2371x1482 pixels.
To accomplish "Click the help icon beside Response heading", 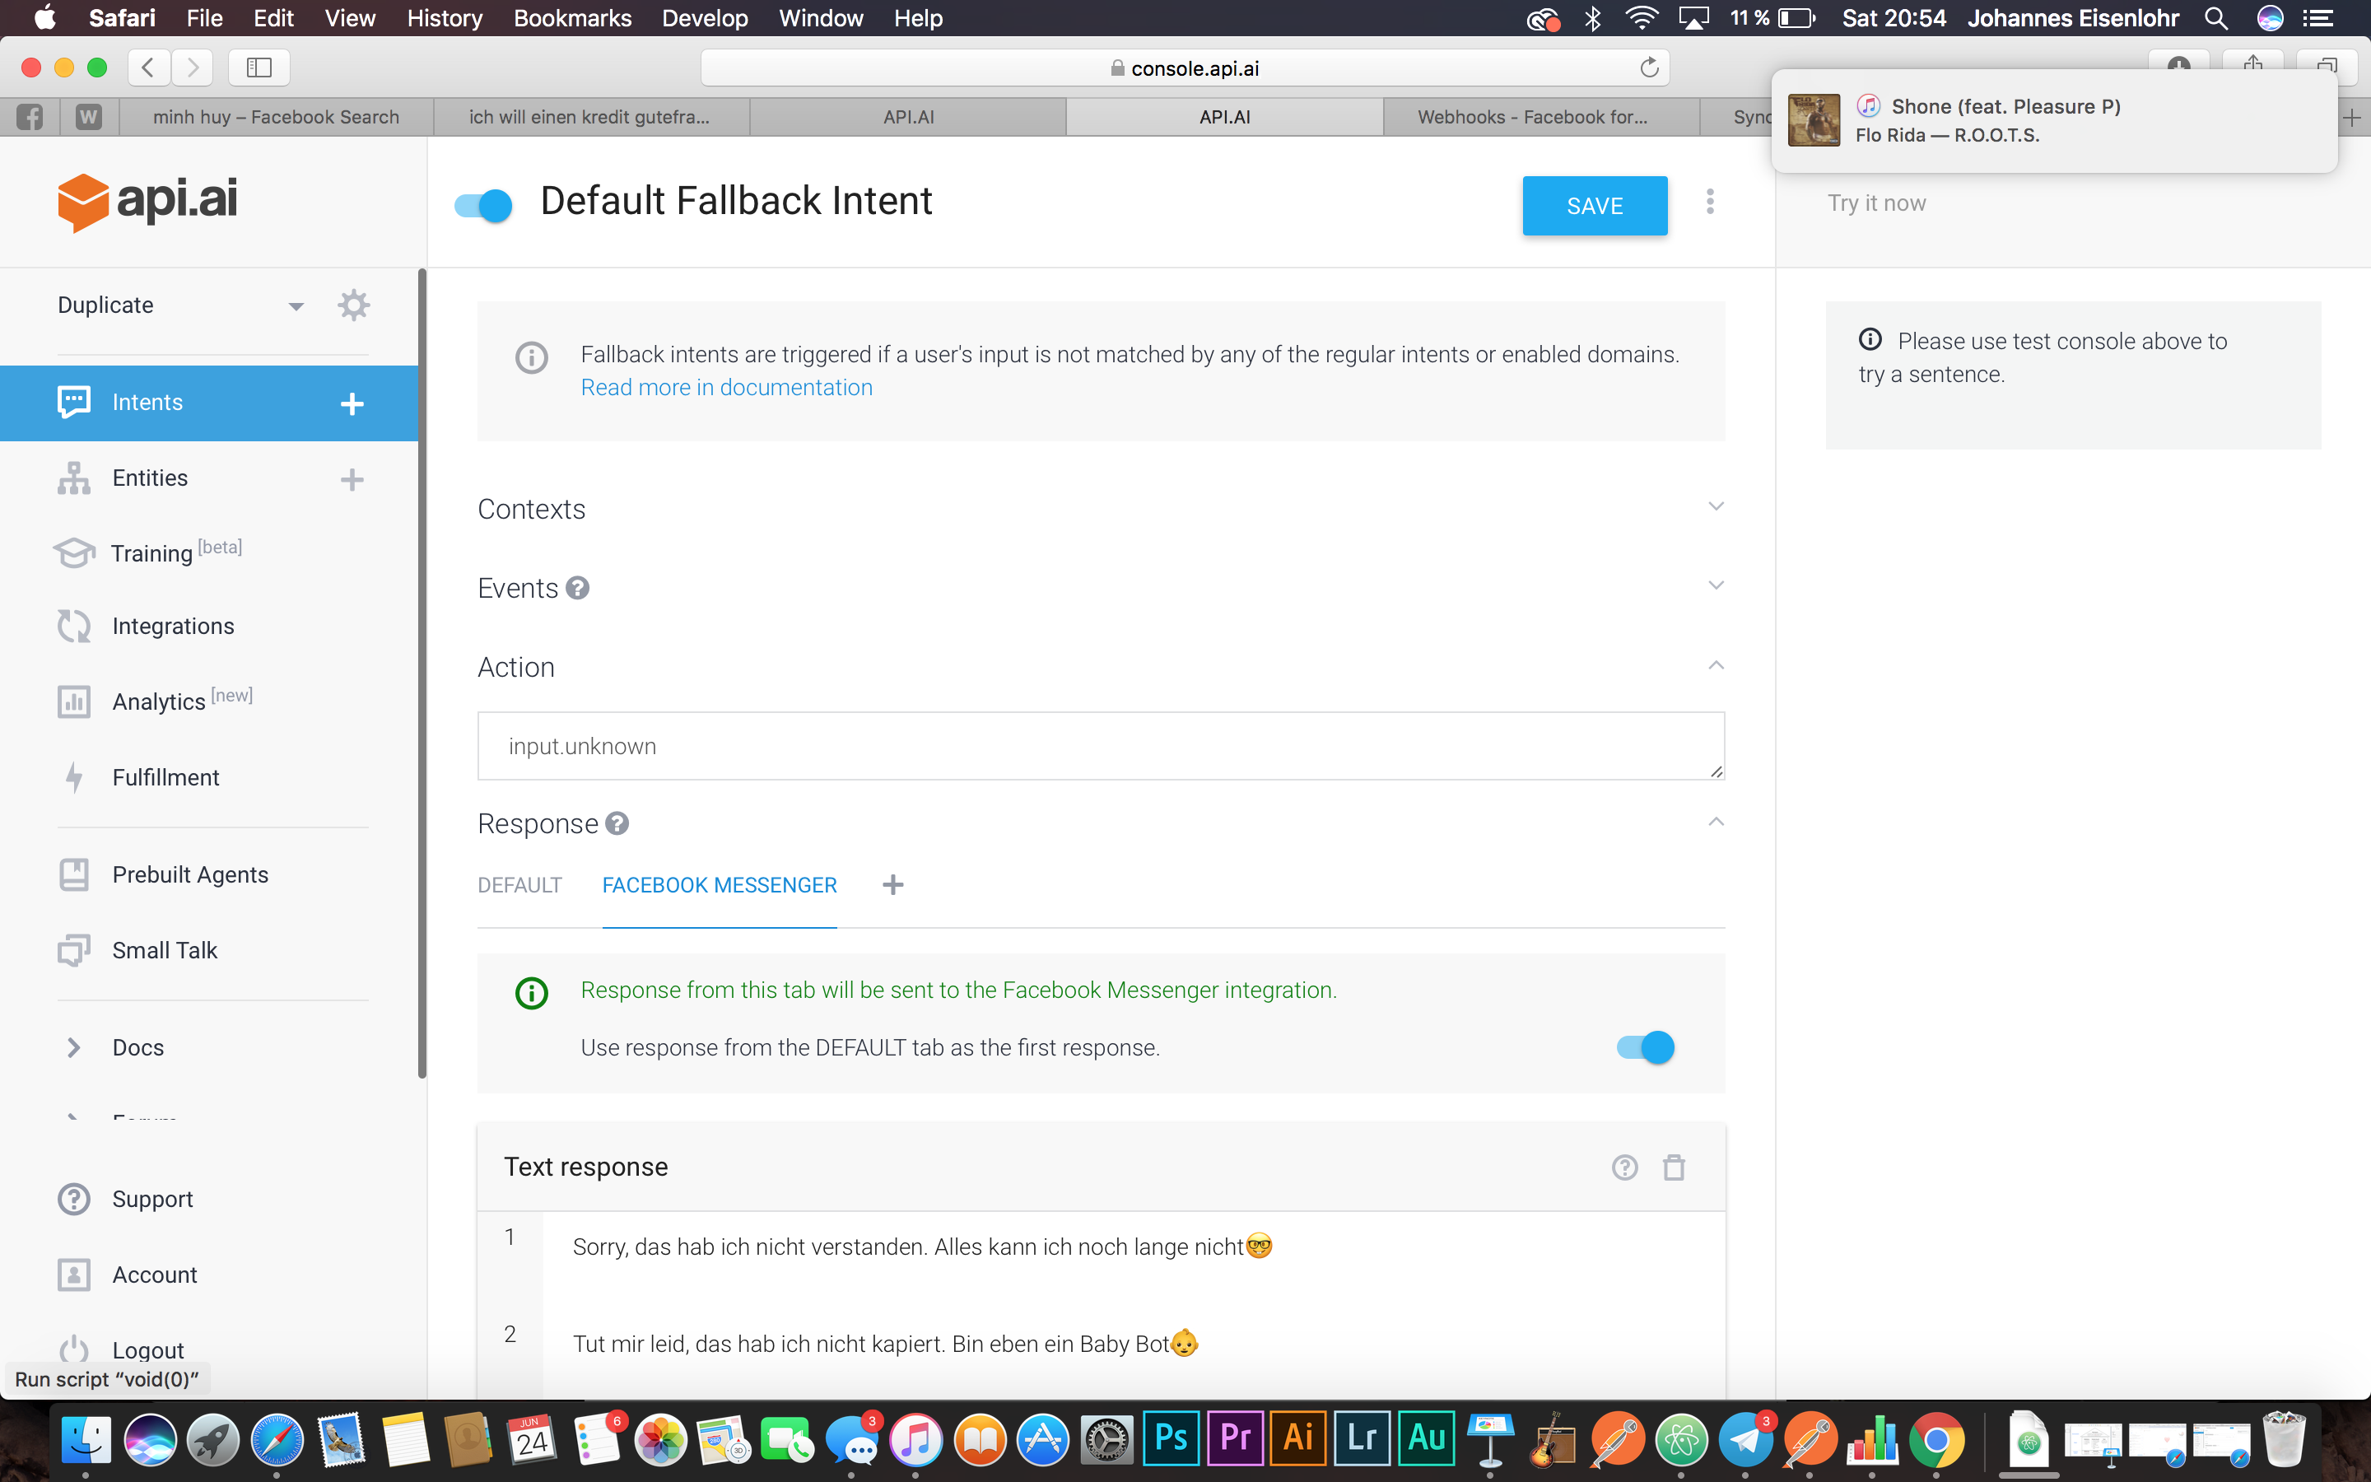I will click(617, 823).
